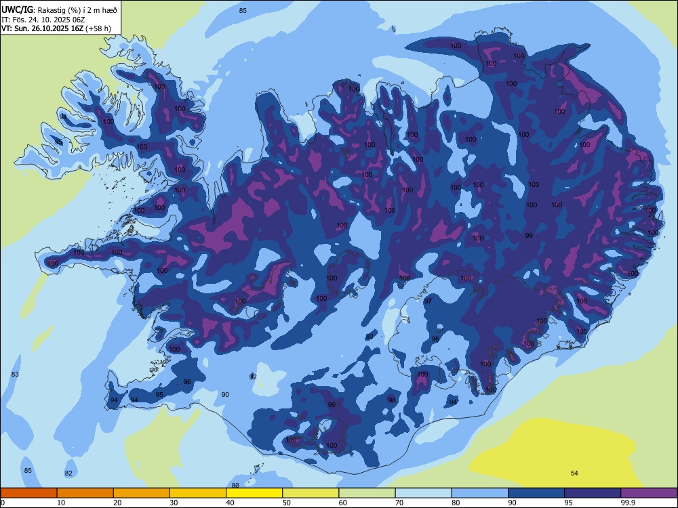678x508 pixels.
Task: Click the init time 'IT: Fös. 24. 10. 2025 06Z'
Action: (43, 20)
